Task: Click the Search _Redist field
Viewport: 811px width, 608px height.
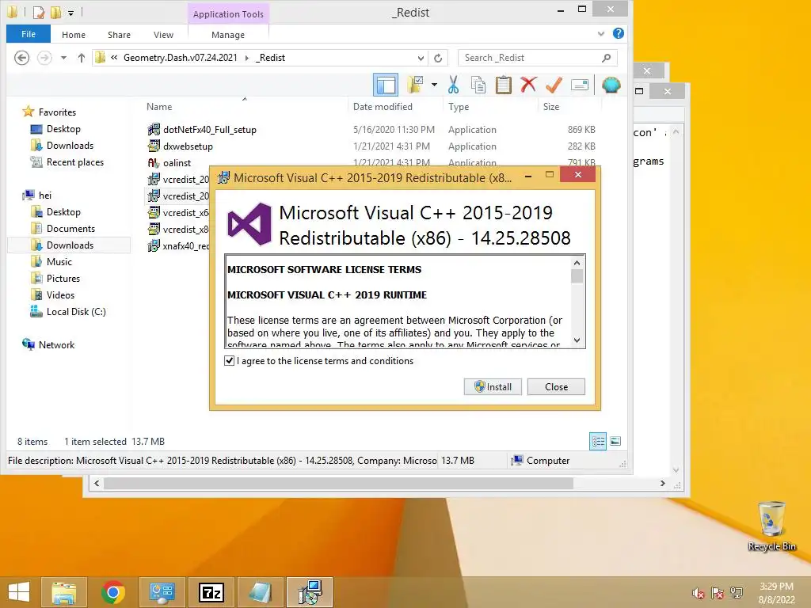Action: [x=538, y=58]
